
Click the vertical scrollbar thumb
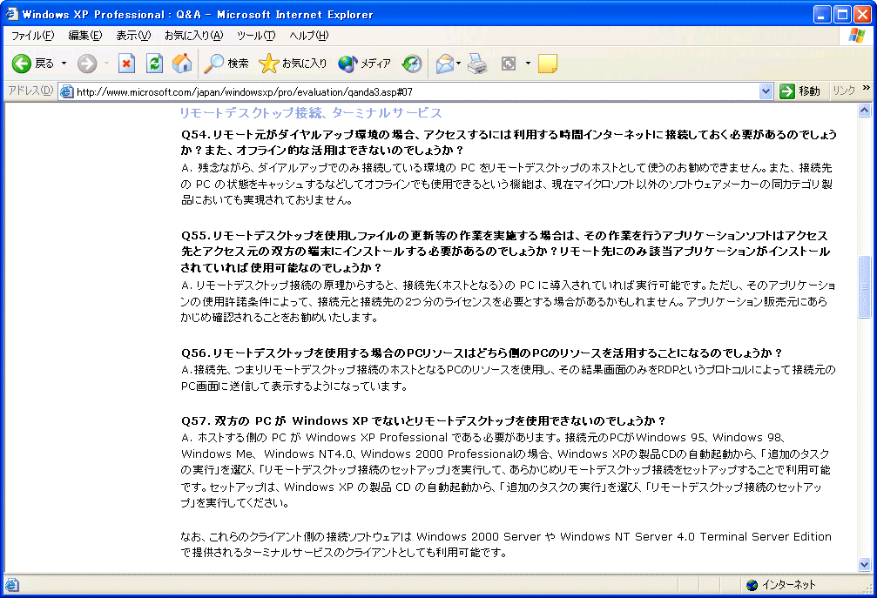point(864,286)
